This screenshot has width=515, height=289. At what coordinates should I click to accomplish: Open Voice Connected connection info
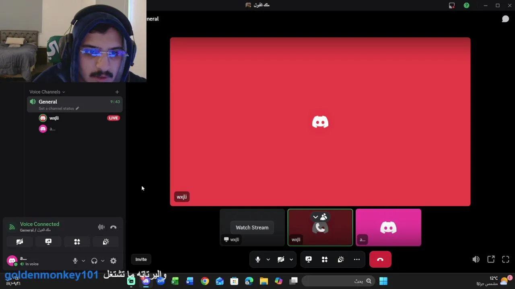click(x=39, y=224)
